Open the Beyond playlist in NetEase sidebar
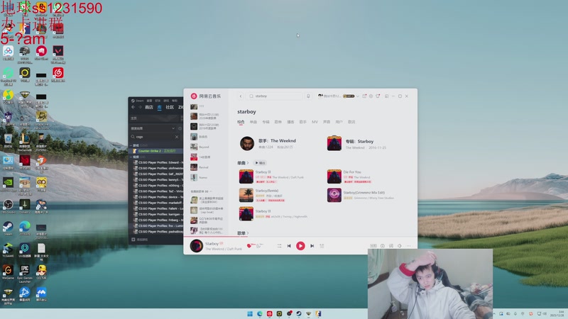 204,147
